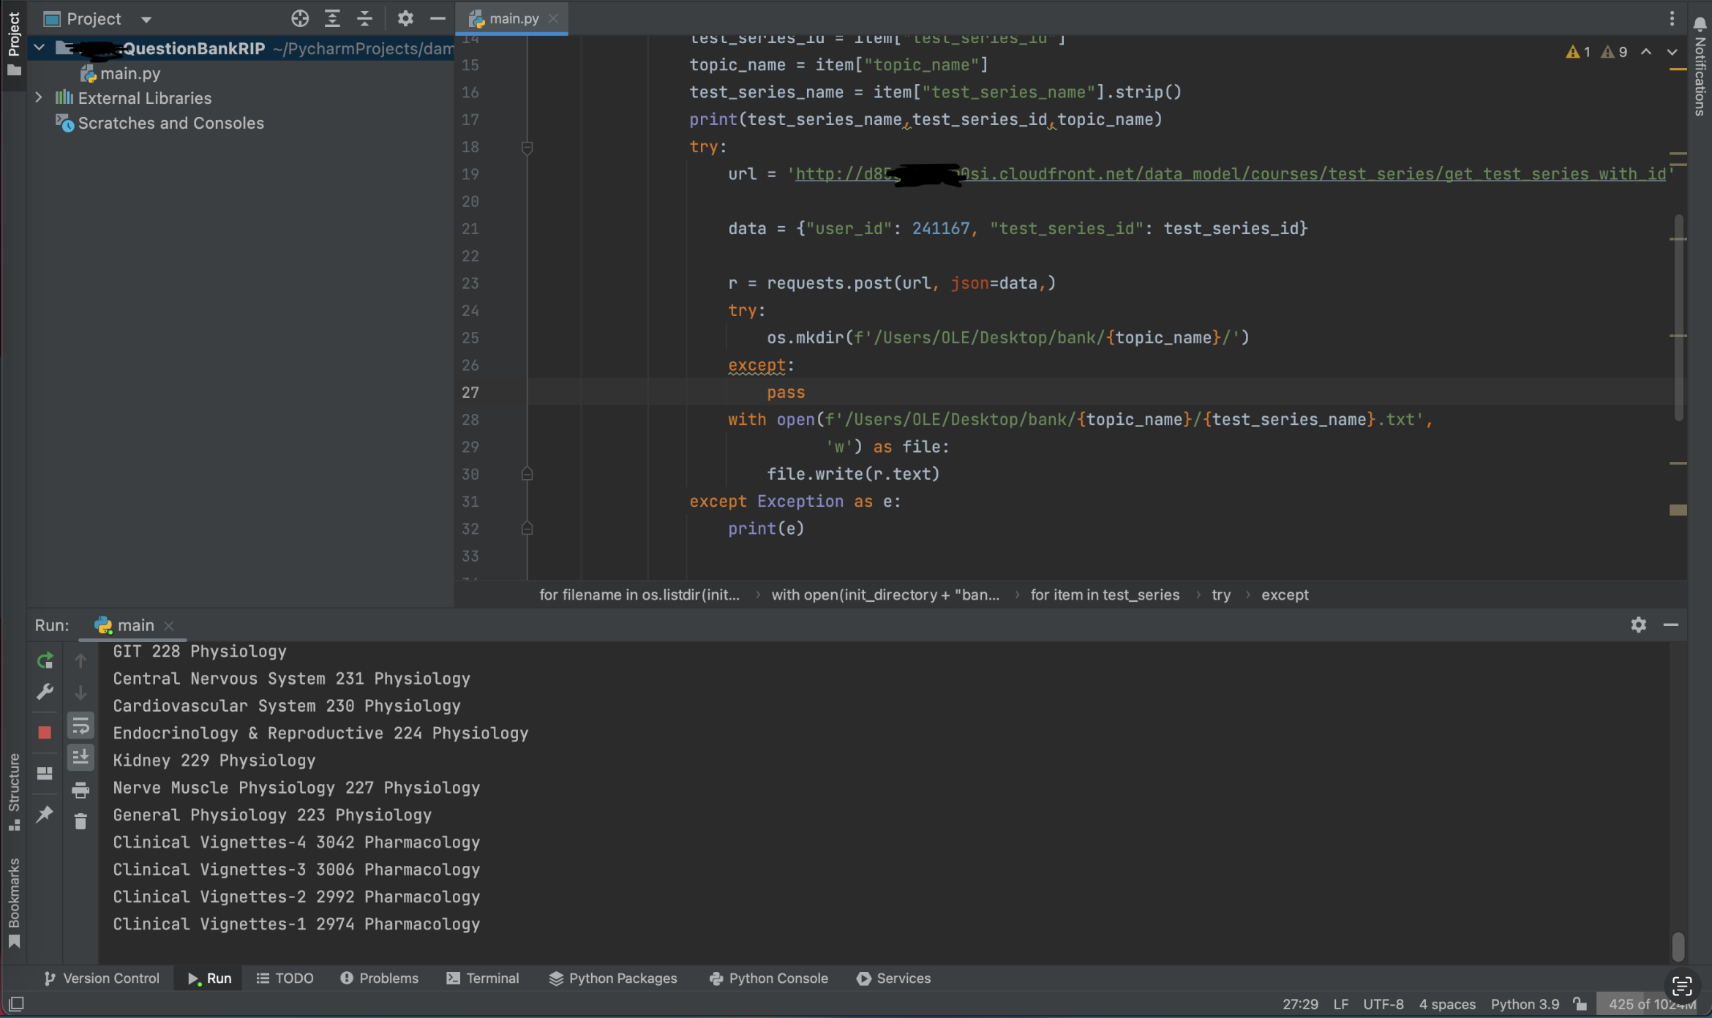Image resolution: width=1712 pixels, height=1018 pixels.
Task: Click the Project dropdown arrow in header
Action: pos(144,18)
